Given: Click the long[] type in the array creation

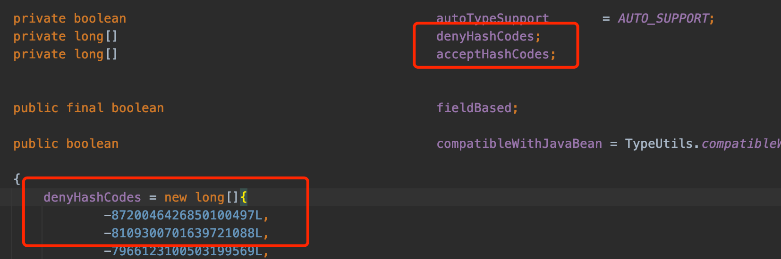Looking at the screenshot, I should tap(217, 197).
